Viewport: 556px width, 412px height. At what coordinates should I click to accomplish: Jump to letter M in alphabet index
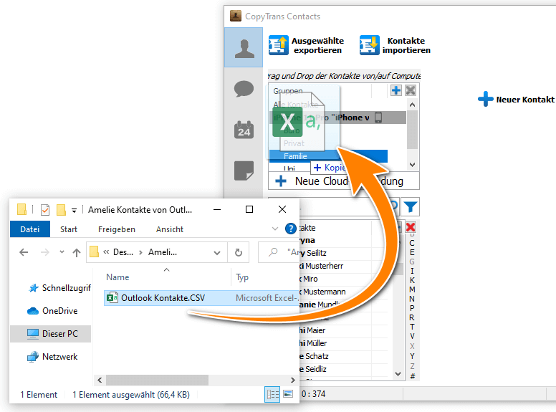pos(412,289)
